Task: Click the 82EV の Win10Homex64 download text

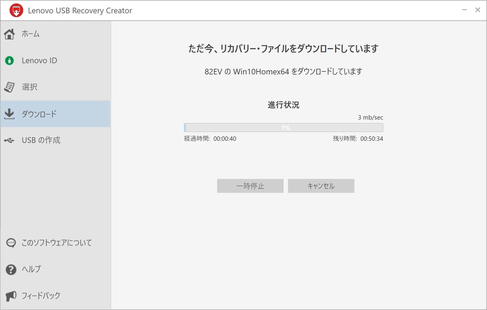Action: 283,72
